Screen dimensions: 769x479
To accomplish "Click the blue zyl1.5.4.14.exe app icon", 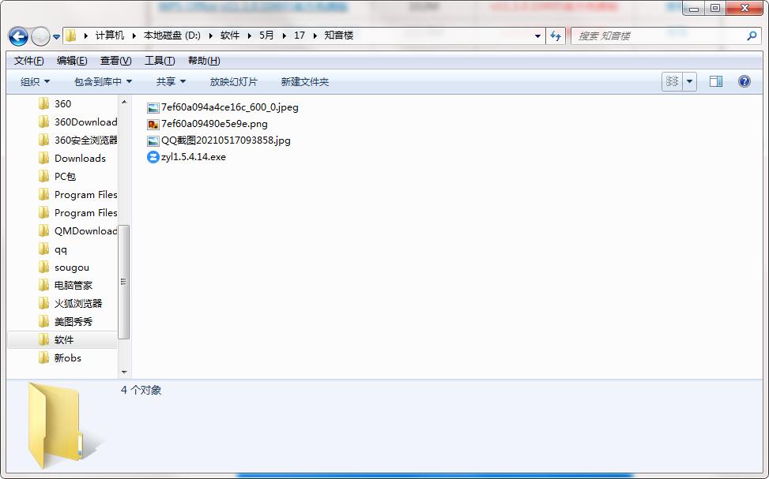I will (153, 157).
